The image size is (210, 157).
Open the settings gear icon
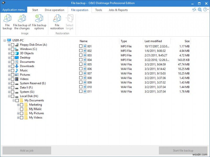[x=199, y=9]
